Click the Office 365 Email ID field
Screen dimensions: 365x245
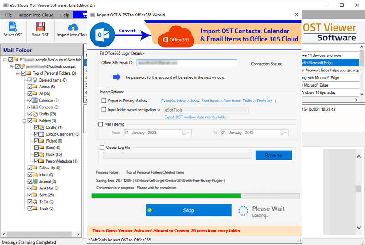pos(187,63)
